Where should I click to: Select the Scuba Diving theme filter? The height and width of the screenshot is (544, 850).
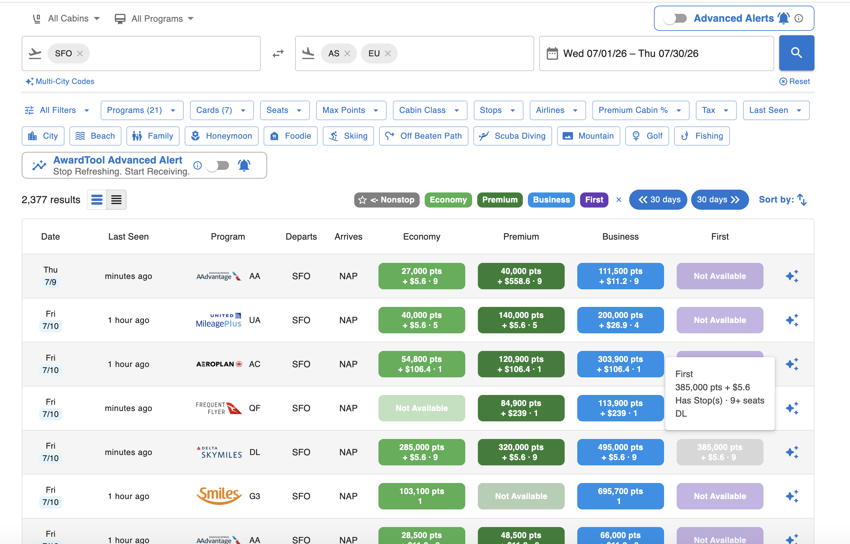tap(513, 136)
